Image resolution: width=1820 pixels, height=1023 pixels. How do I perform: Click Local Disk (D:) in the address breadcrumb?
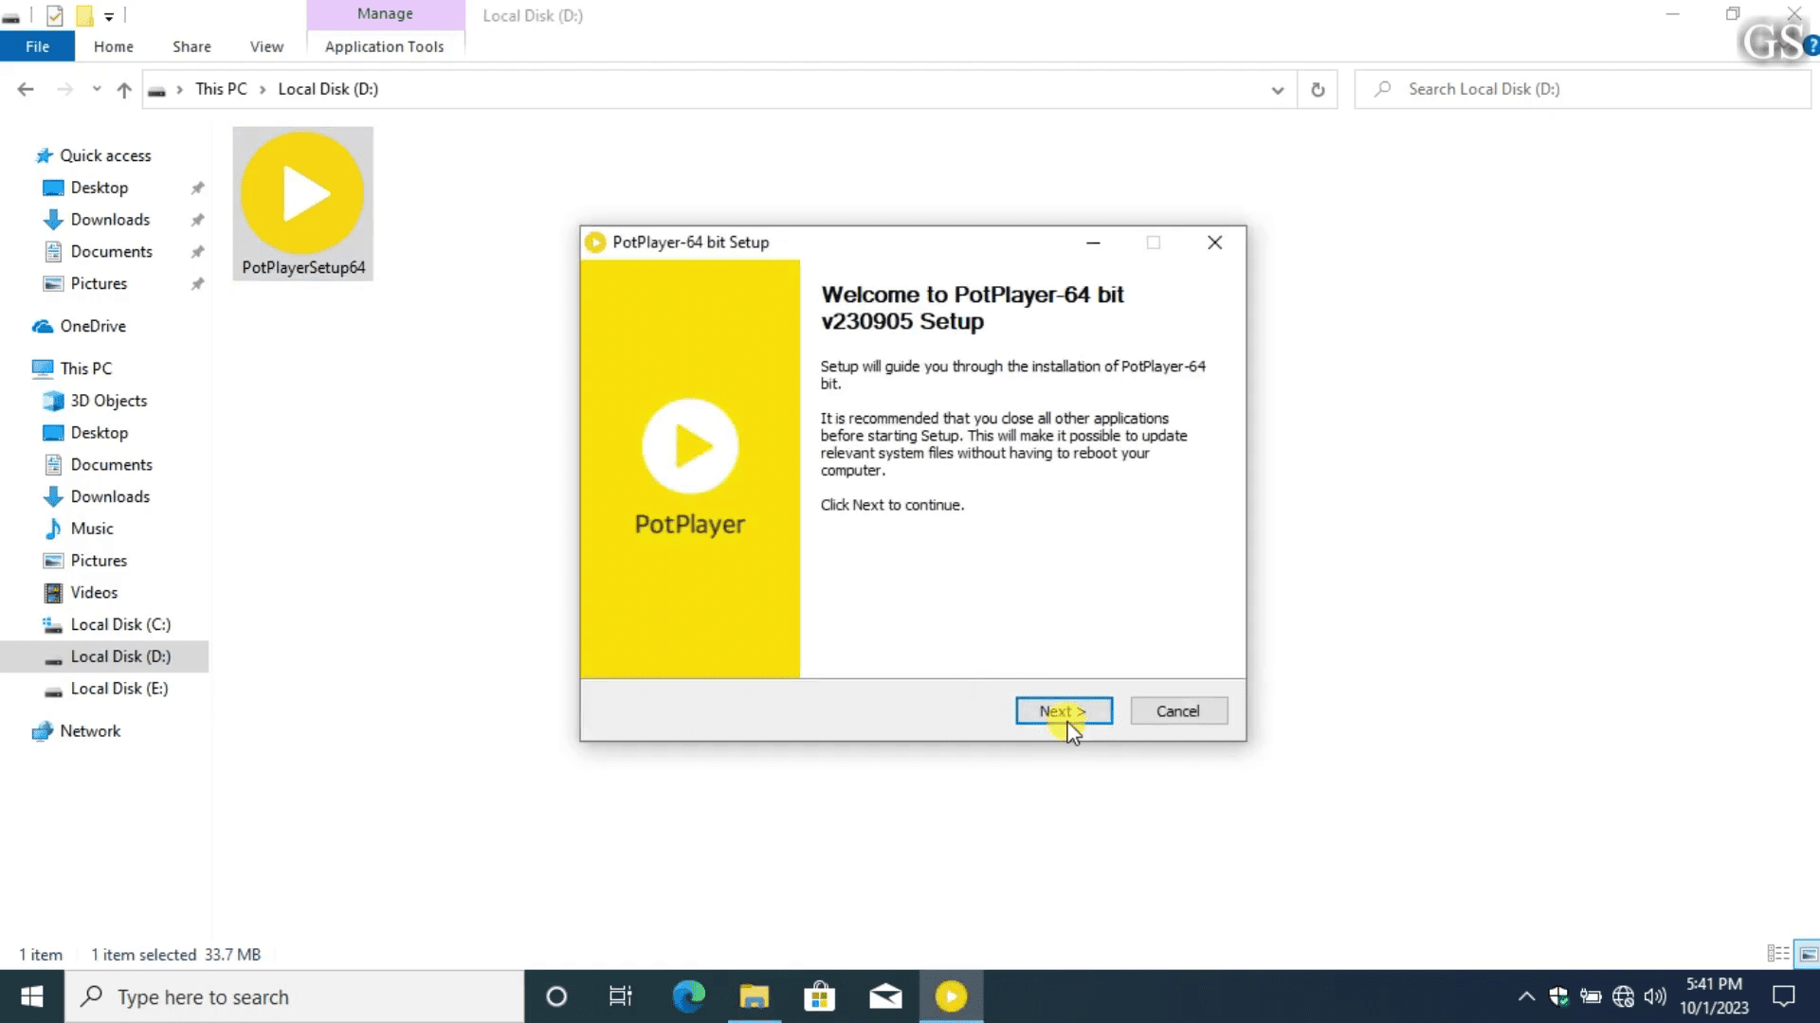click(x=328, y=89)
